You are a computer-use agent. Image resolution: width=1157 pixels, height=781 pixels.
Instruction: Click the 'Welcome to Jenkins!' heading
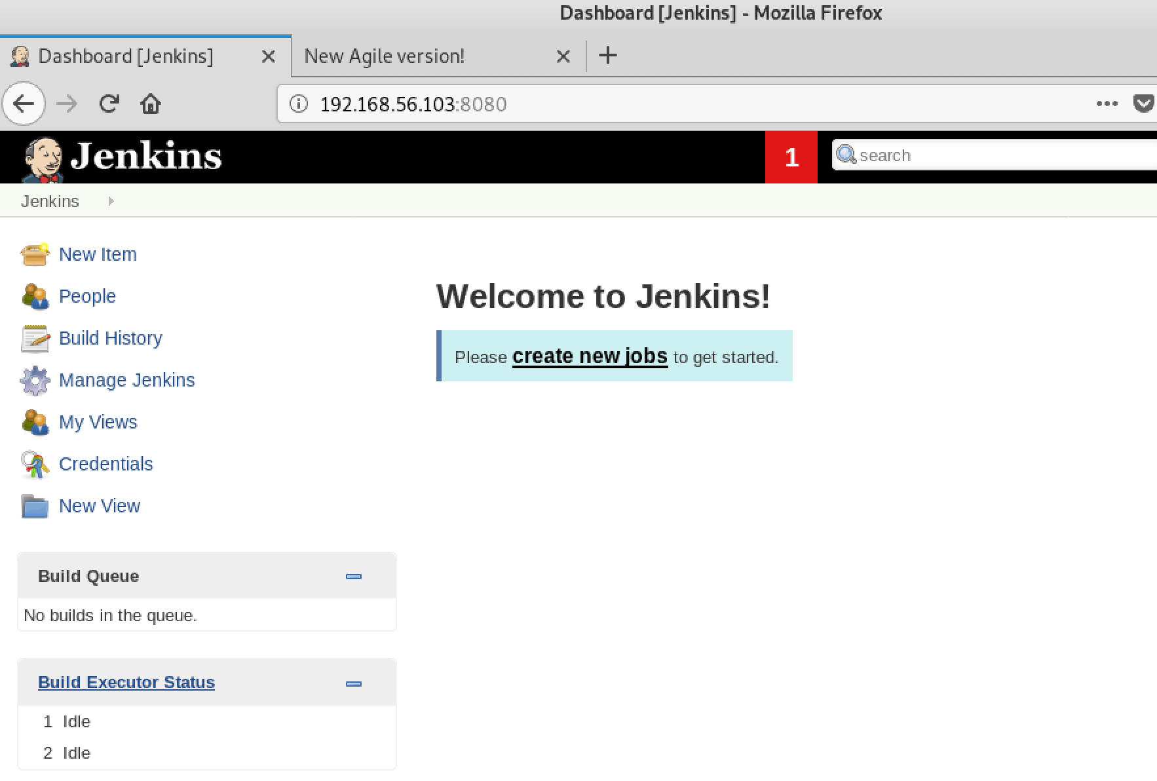[x=603, y=296]
